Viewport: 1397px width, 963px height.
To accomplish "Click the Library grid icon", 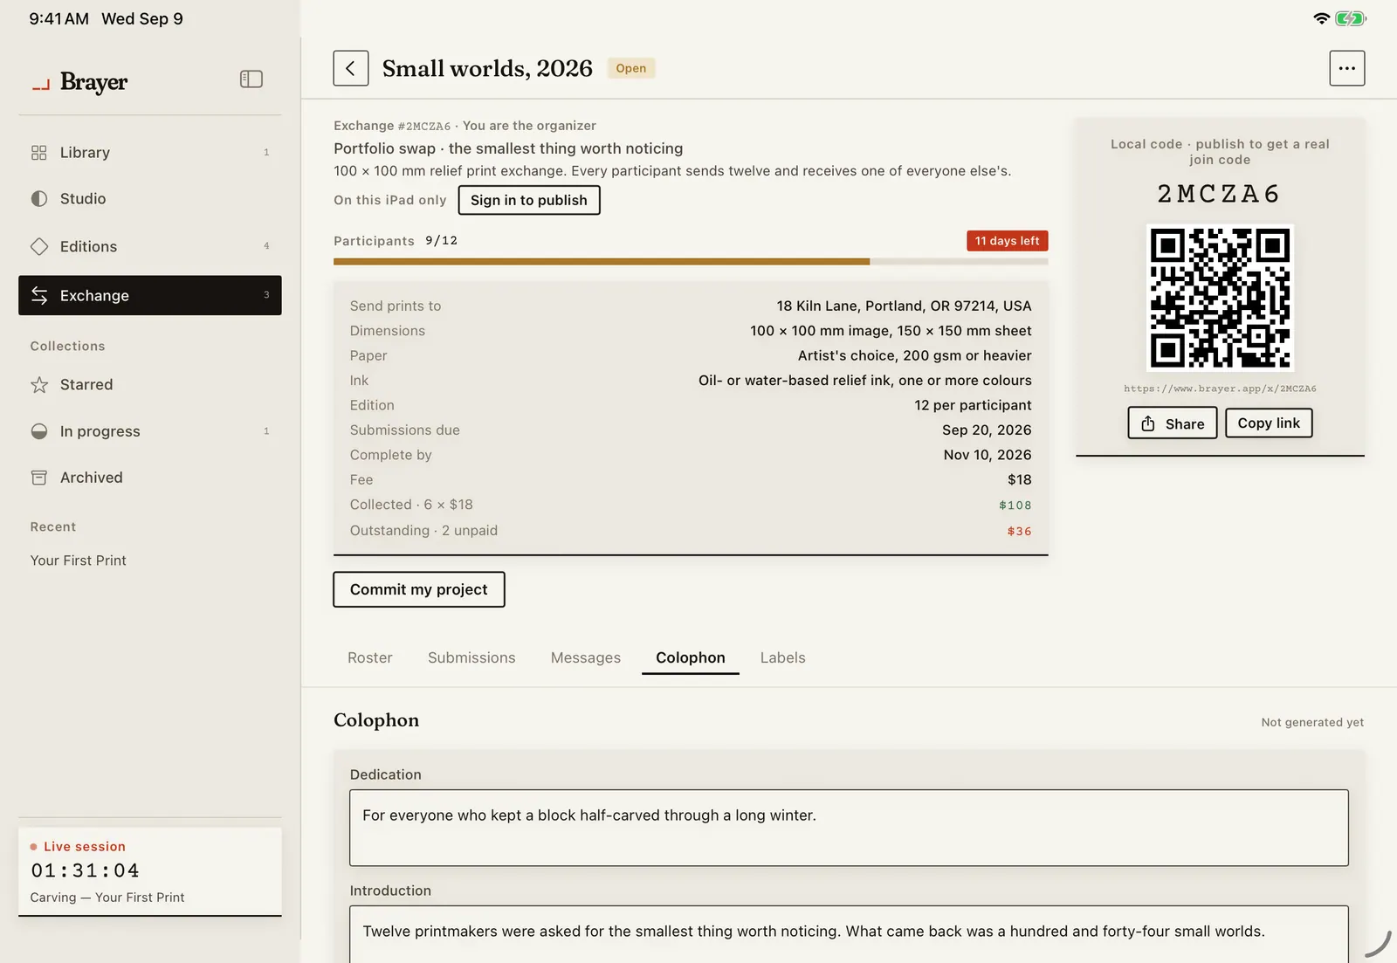I will 39,153.
